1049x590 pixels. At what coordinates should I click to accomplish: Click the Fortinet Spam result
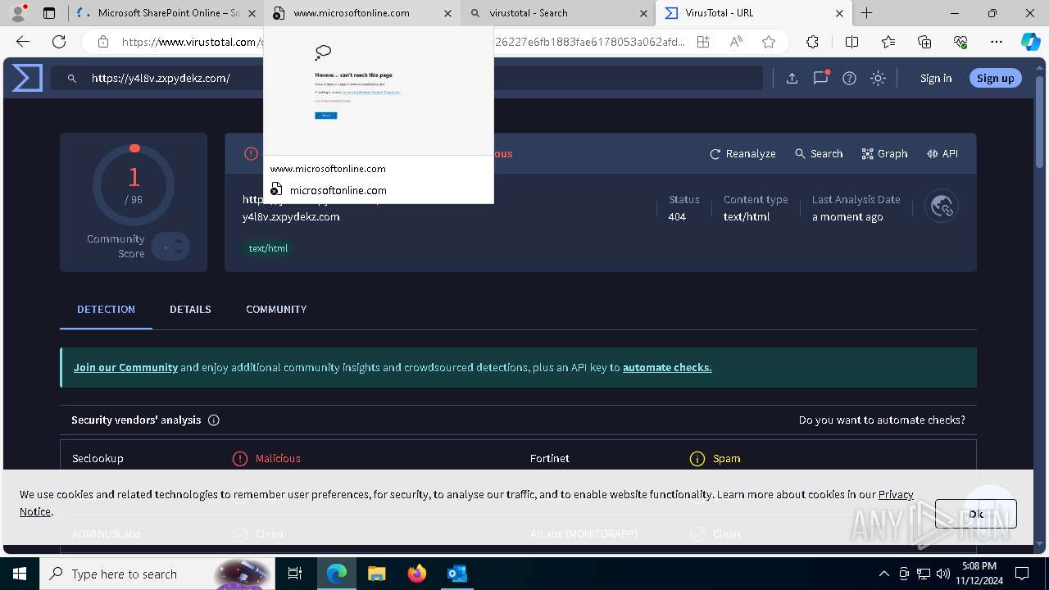715,459
